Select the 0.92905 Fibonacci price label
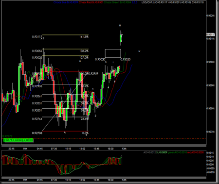 (37, 86)
